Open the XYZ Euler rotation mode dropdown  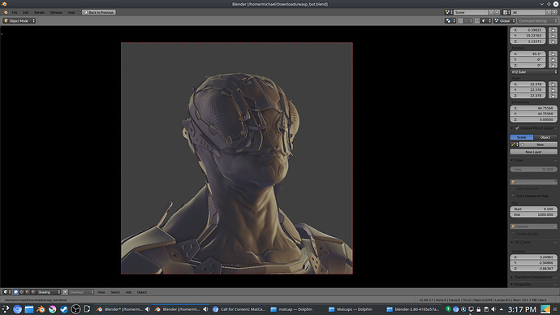[533, 71]
